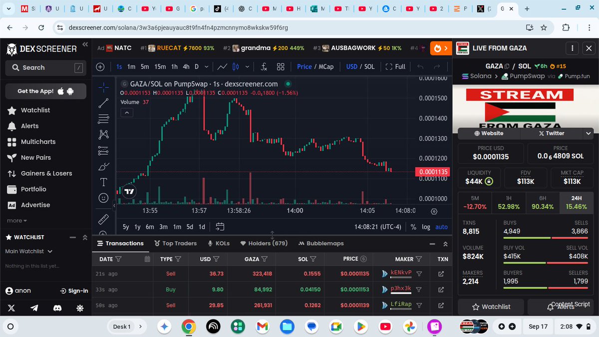This screenshot has height=337, width=599.
Task: Copy the GAZA token address
Action: click(x=507, y=66)
